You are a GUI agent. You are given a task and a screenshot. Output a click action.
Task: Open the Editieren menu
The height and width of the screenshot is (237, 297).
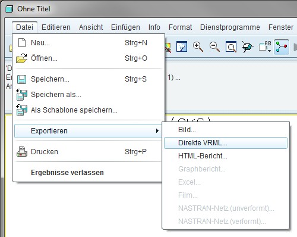coord(56,27)
